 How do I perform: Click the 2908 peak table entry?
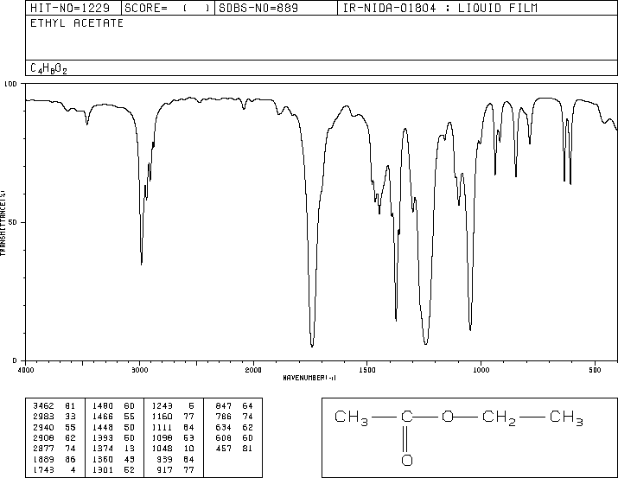[x=54, y=437]
